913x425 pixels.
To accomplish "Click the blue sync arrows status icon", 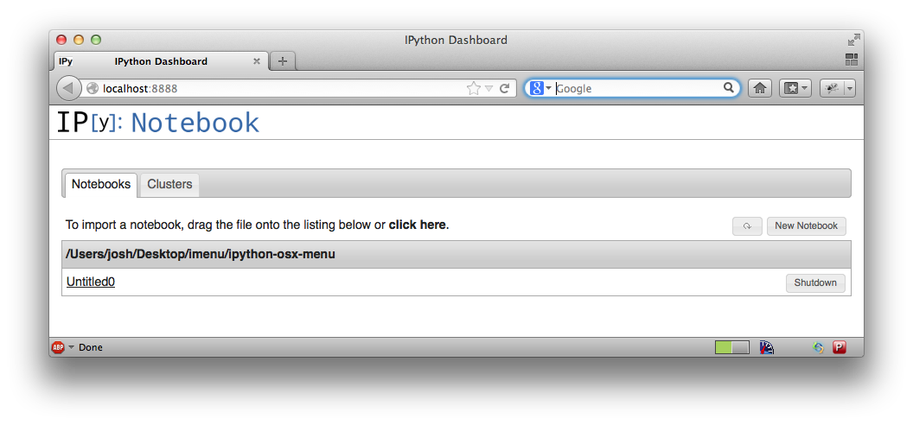I will 819,347.
